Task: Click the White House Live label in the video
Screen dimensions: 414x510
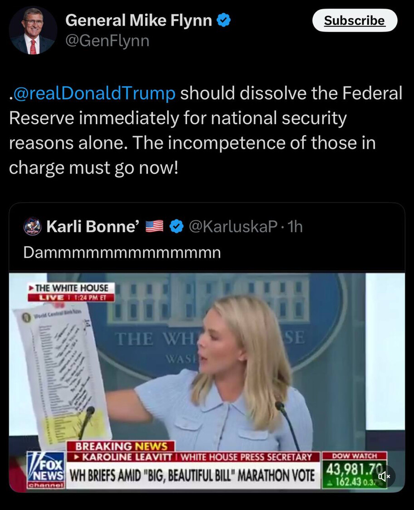Action: (71, 292)
